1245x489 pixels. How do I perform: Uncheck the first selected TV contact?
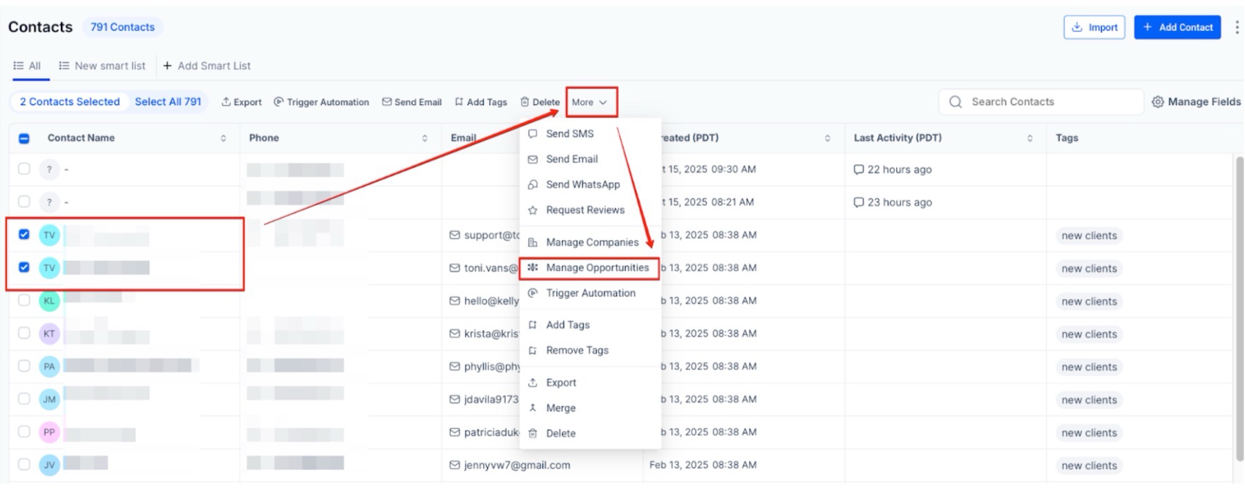click(24, 235)
